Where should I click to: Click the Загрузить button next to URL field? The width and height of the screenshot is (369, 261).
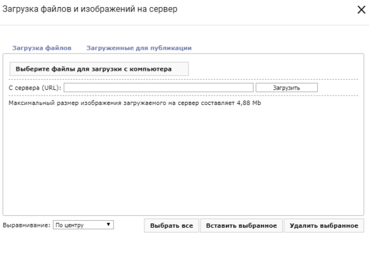[x=287, y=88]
